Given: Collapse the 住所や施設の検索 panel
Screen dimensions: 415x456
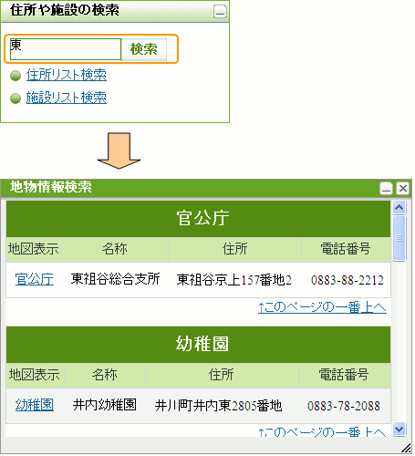Looking at the screenshot, I should pos(220,12).
